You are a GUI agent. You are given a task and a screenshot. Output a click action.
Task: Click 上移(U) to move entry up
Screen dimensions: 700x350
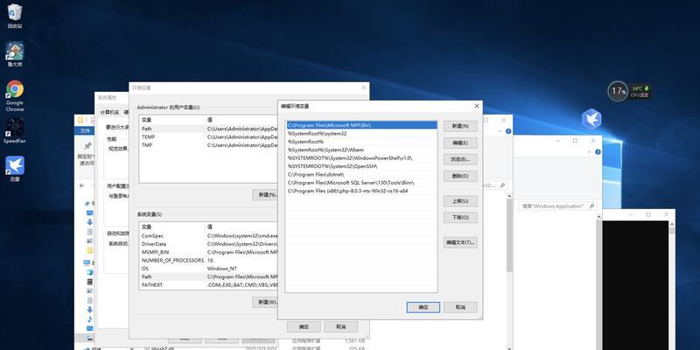coord(460,201)
